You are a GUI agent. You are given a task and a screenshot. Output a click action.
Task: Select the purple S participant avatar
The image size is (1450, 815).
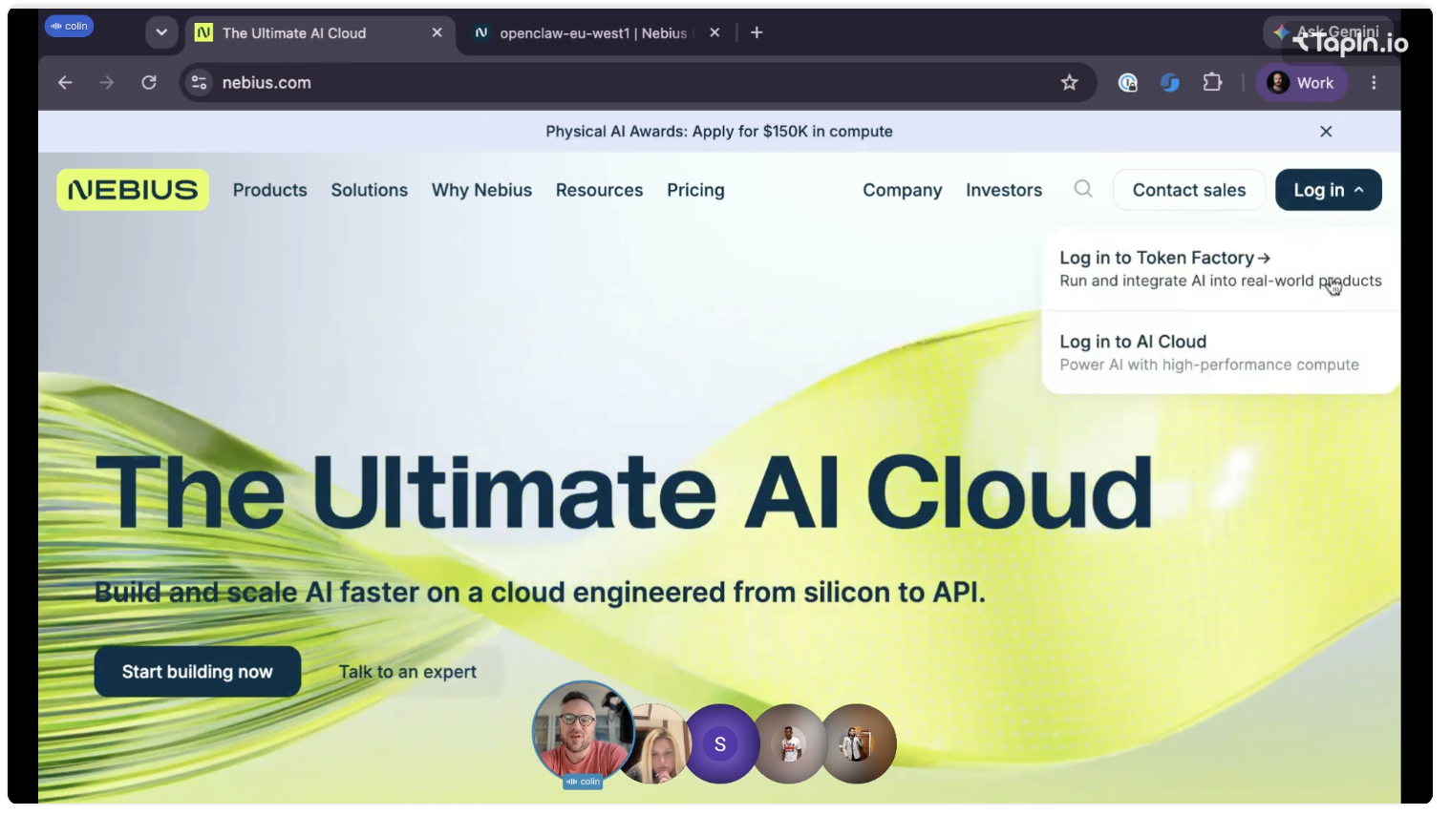pos(720,743)
